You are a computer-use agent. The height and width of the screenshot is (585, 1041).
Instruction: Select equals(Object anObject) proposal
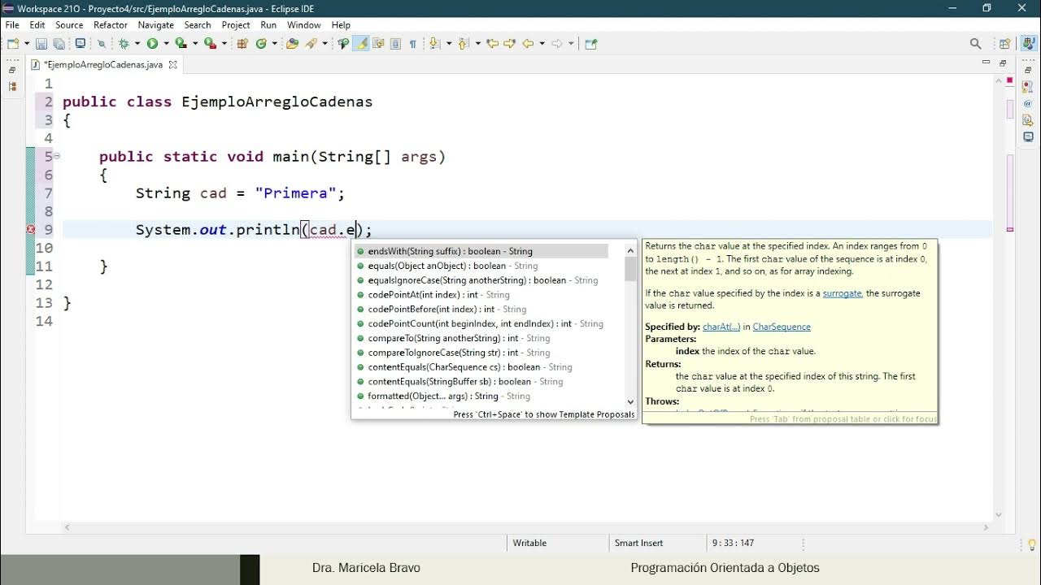click(x=481, y=266)
